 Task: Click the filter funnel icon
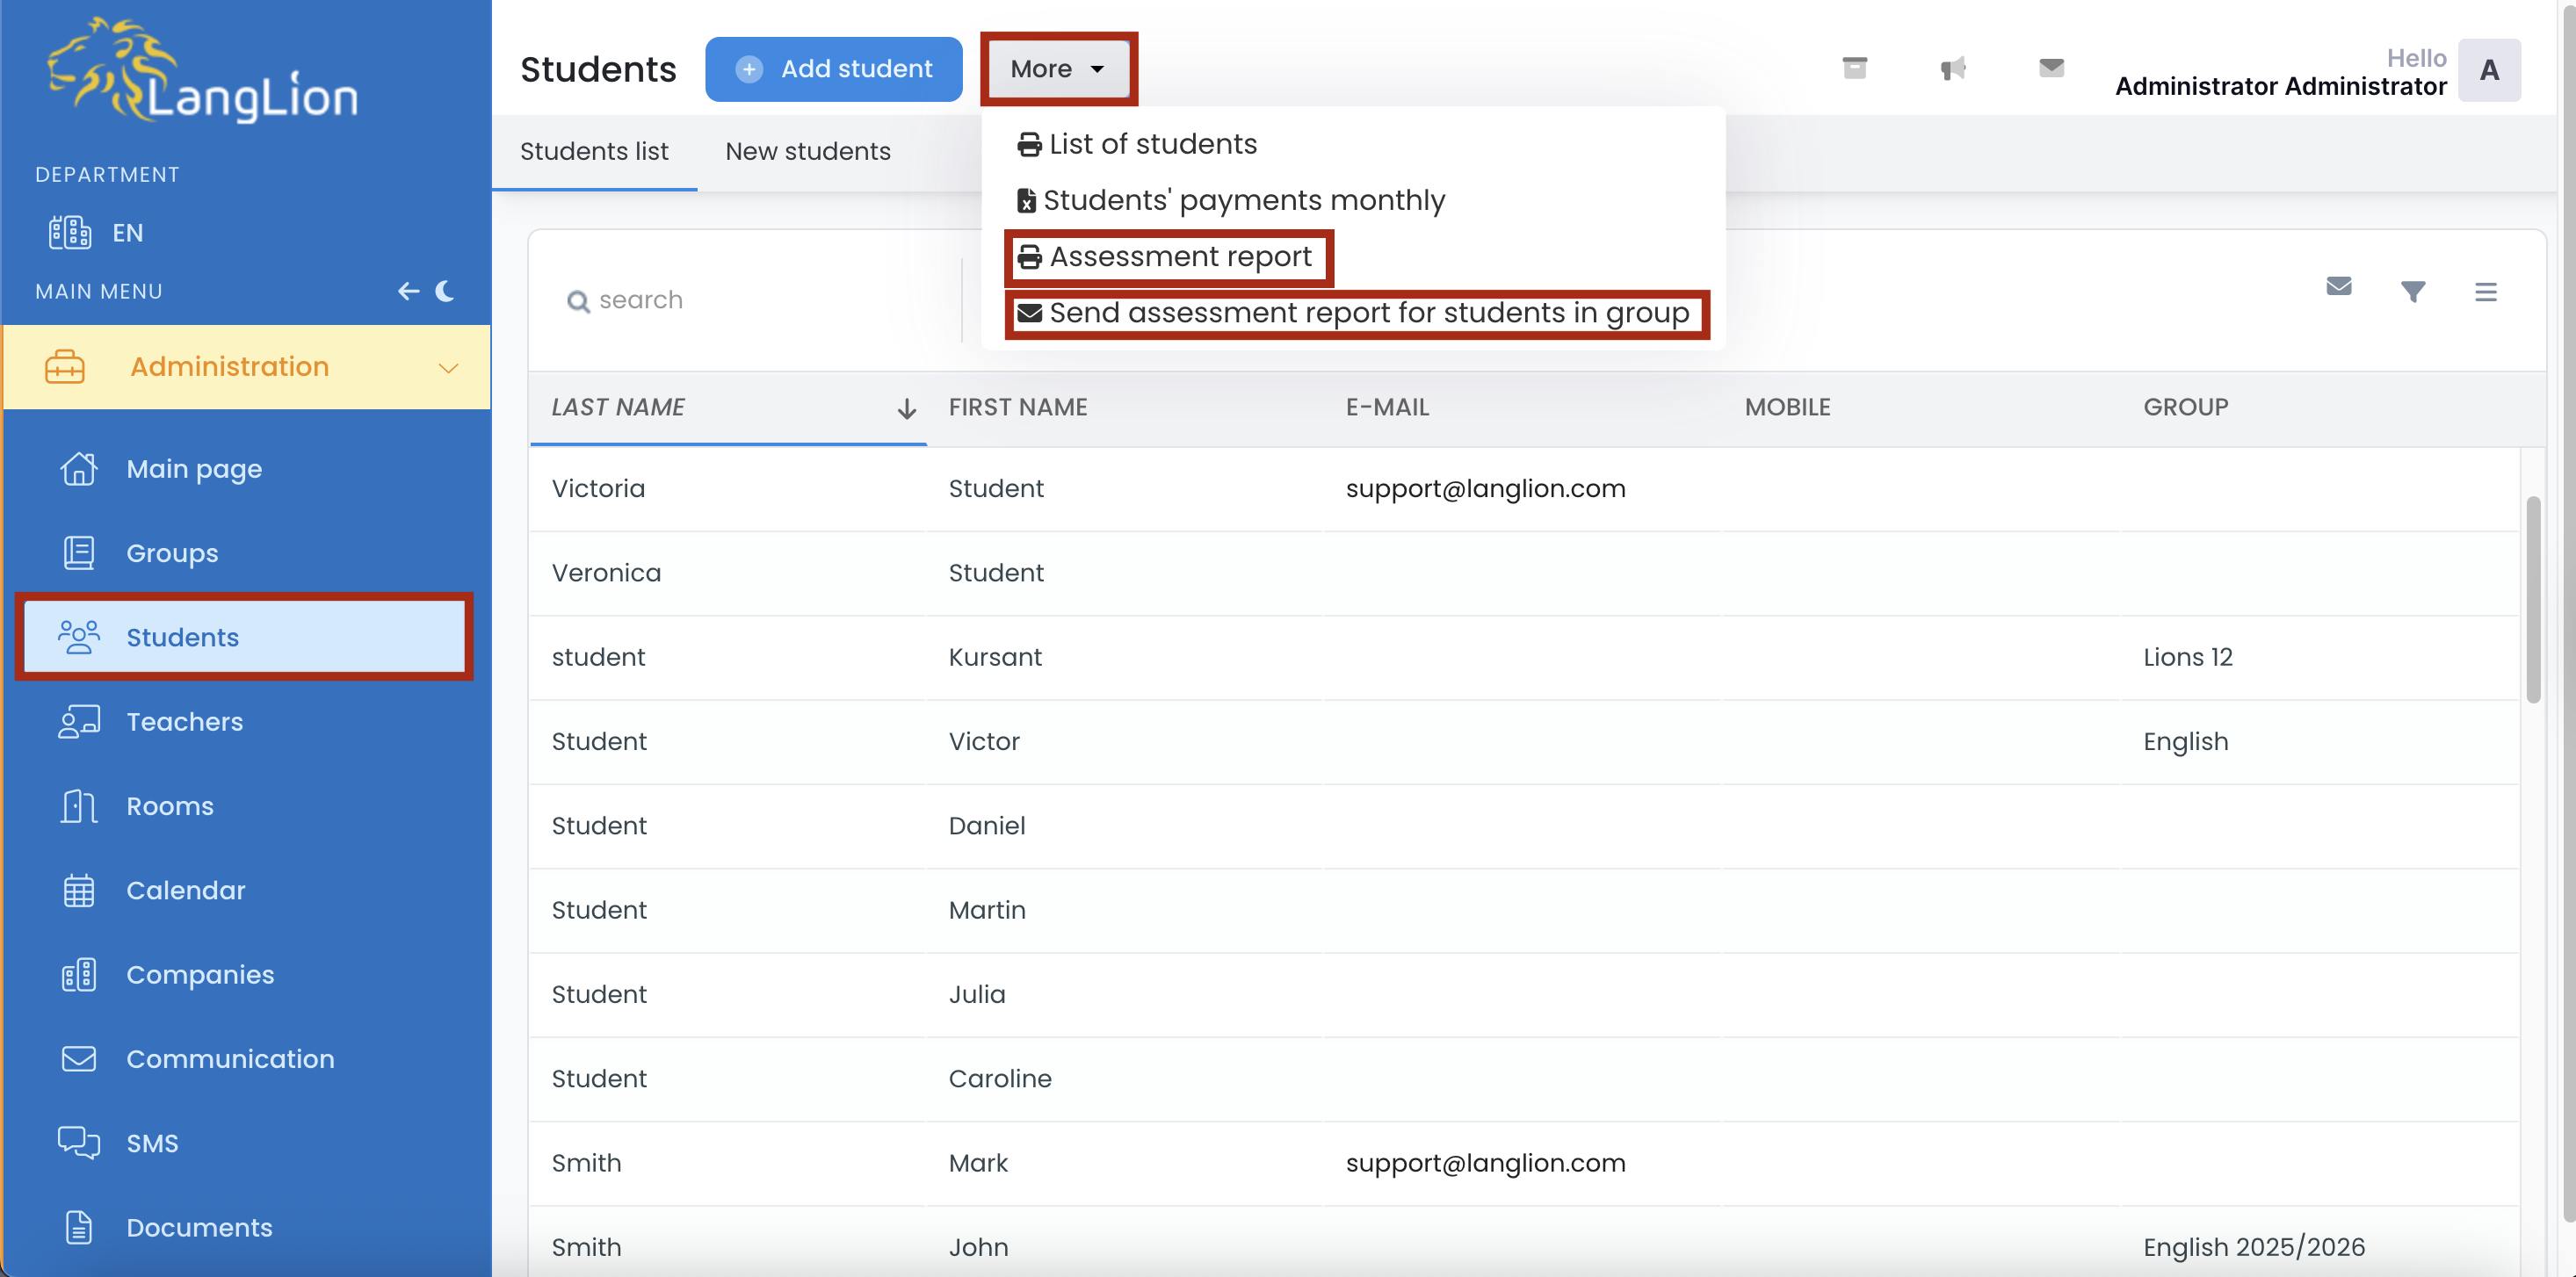point(2412,292)
